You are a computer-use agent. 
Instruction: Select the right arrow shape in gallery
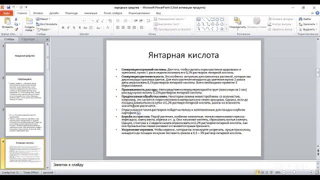click(x=212, y=24)
